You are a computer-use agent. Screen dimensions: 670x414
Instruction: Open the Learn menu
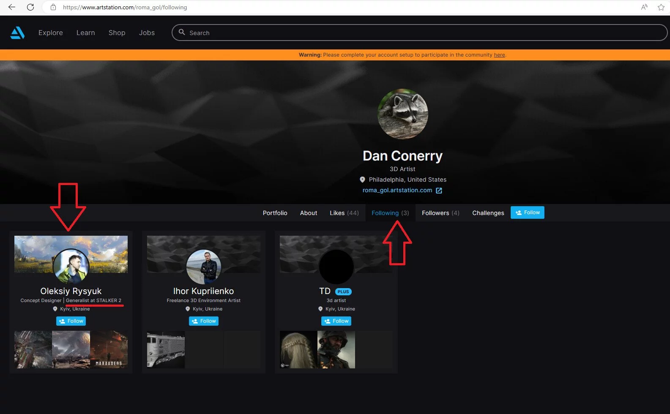[85, 33]
